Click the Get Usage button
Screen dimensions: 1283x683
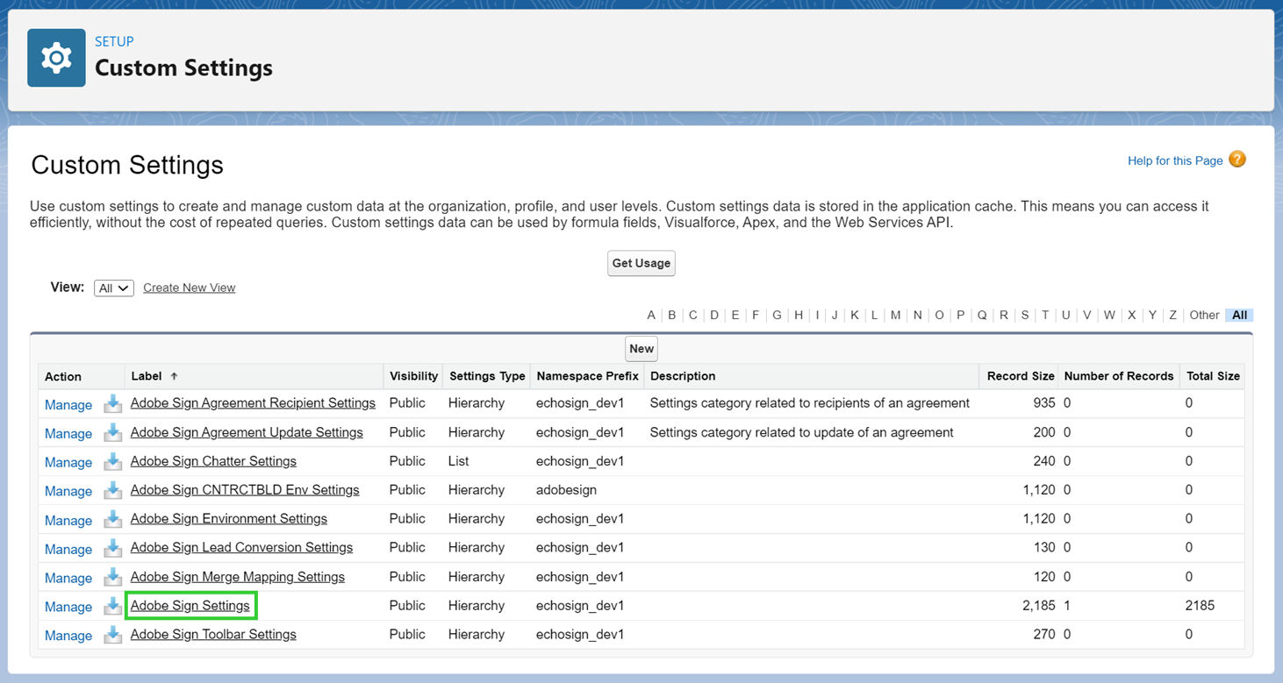[x=641, y=263]
